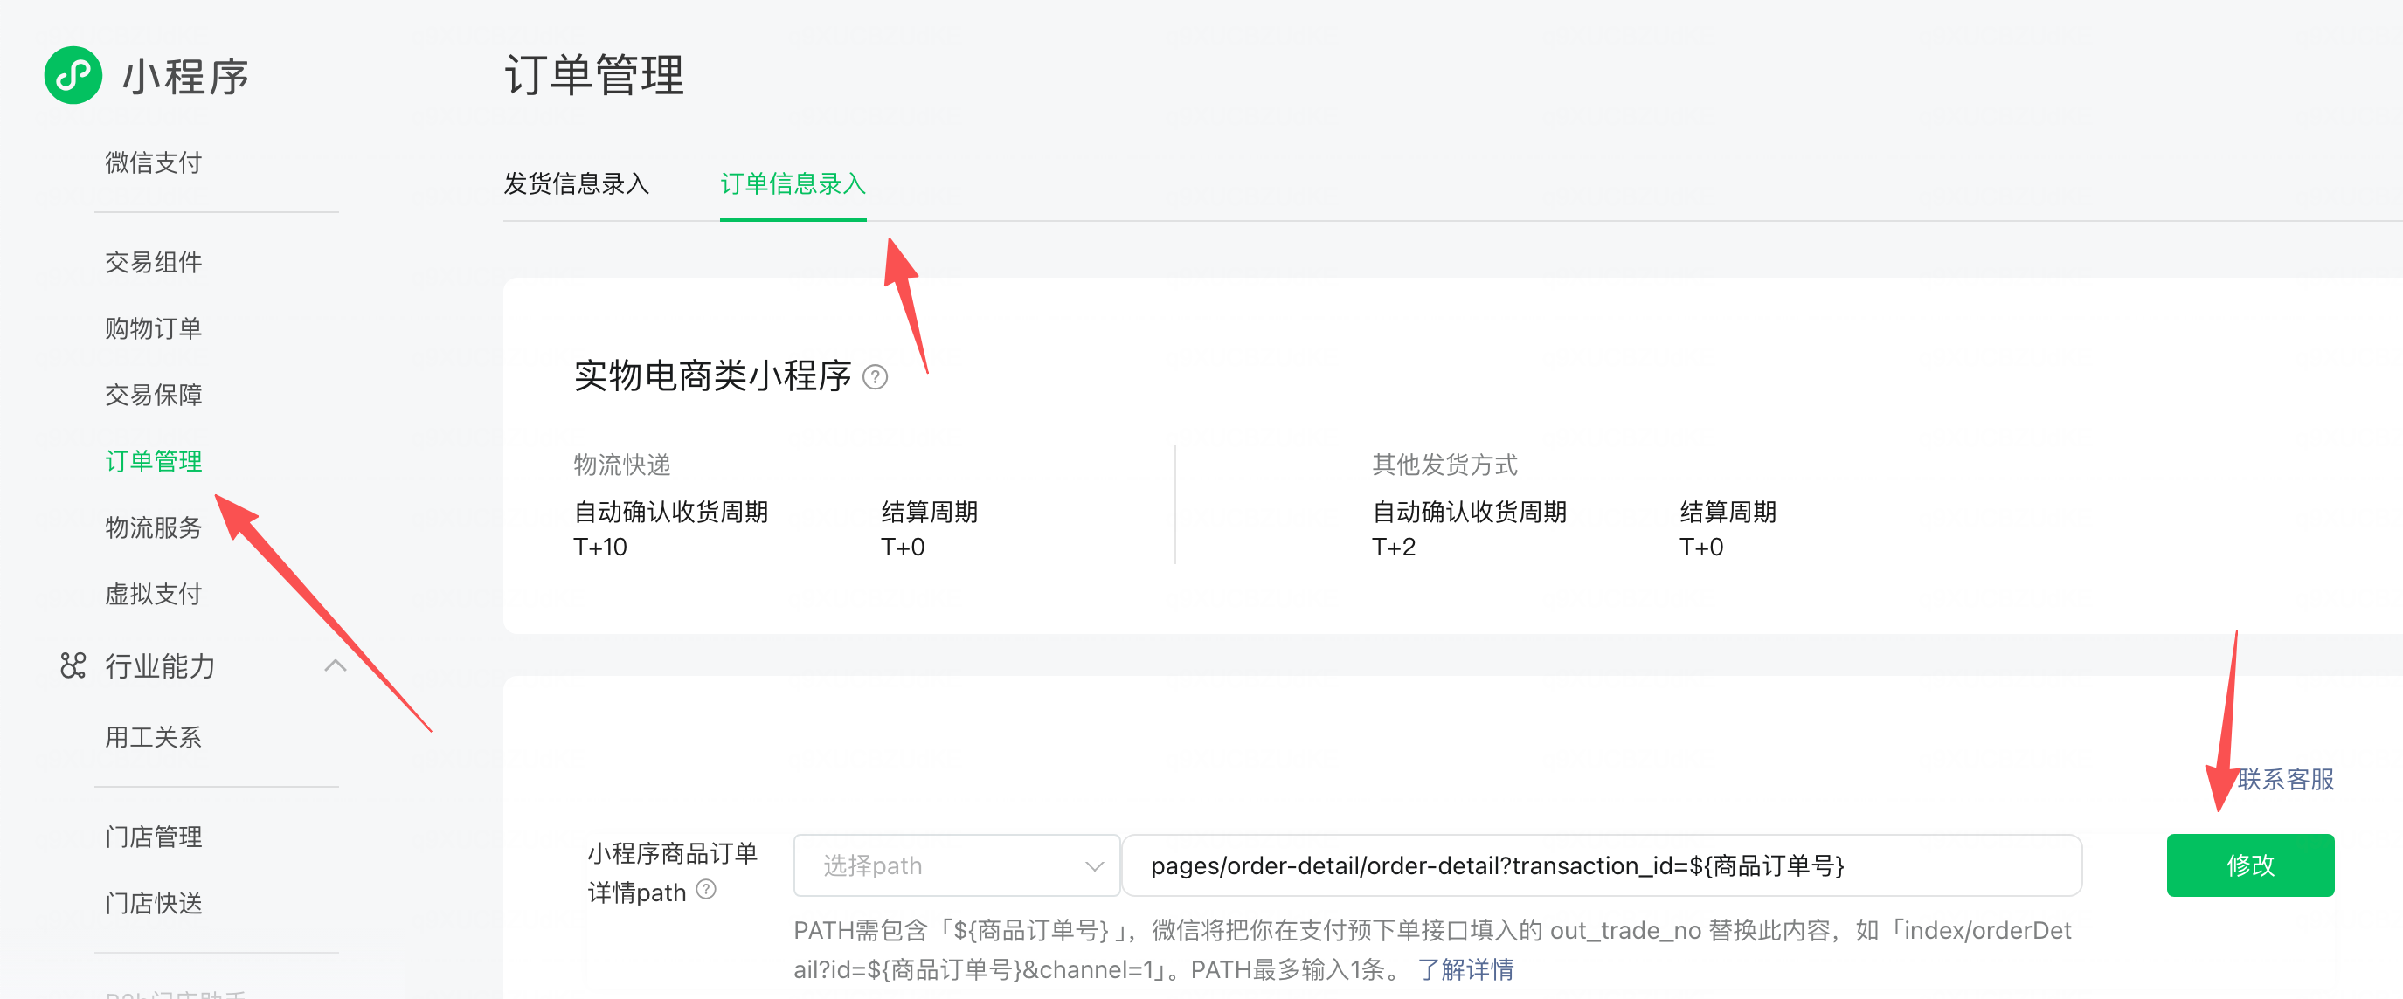Open the 了解详情 link
The height and width of the screenshot is (999, 2403).
[1465, 969]
